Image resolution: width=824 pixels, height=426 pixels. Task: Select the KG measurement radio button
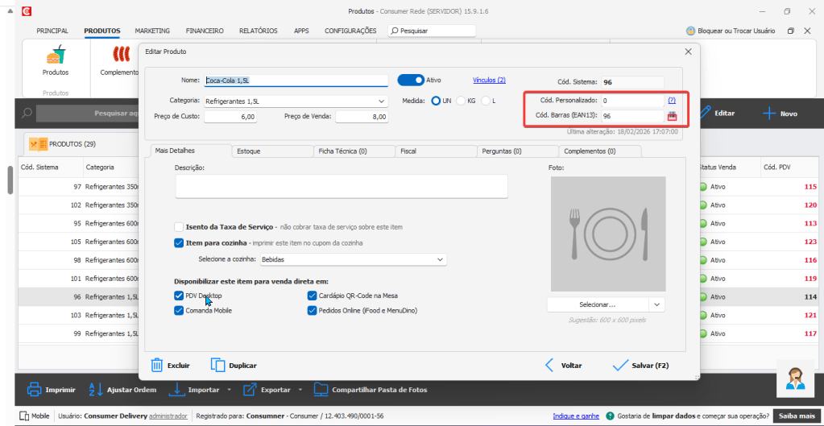(x=462, y=101)
